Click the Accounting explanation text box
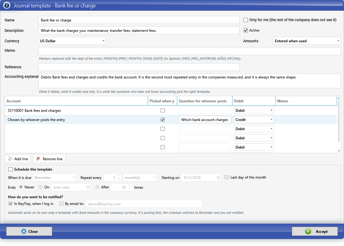The image size is (344, 246). pyautogui.click(x=190, y=81)
